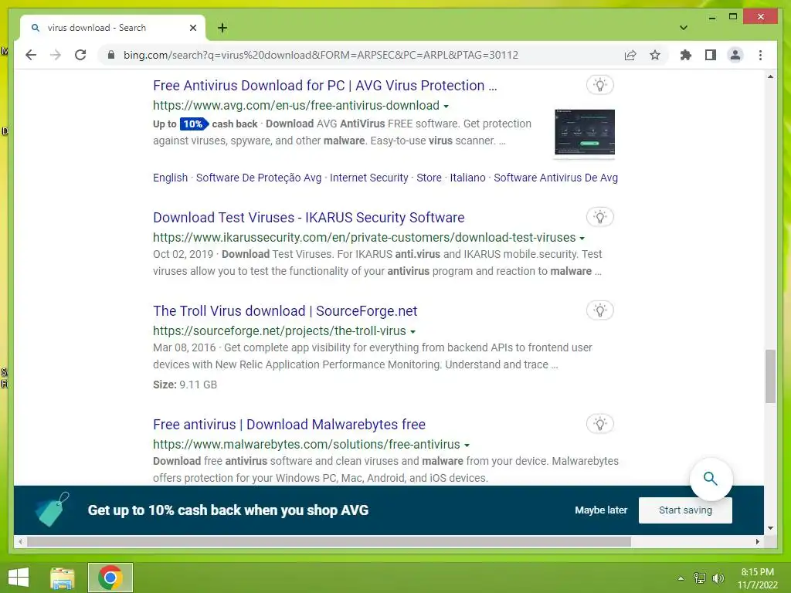Expand the malwarebytes.com URL dropdown arrow
This screenshot has height=593, width=791.
(467, 446)
